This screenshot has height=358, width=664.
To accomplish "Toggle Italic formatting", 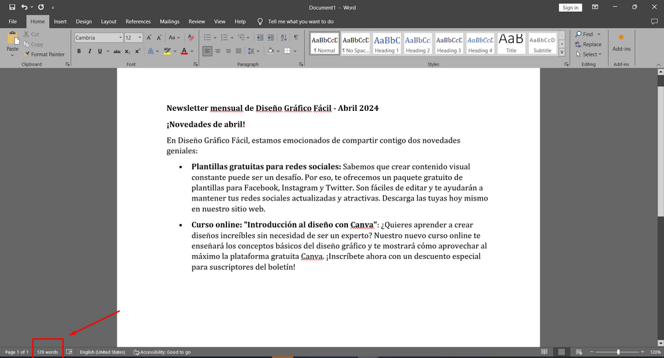I will pyautogui.click(x=89, y=51).
